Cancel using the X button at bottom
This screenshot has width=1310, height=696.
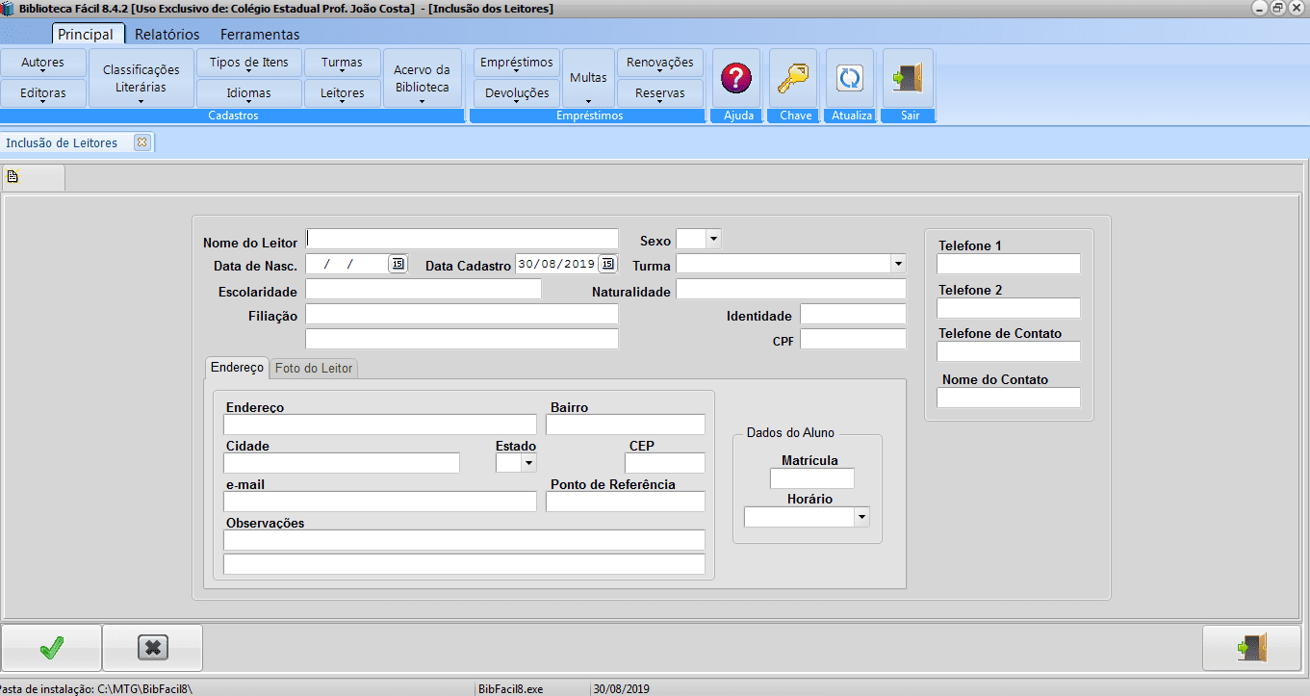coord(152,648)
